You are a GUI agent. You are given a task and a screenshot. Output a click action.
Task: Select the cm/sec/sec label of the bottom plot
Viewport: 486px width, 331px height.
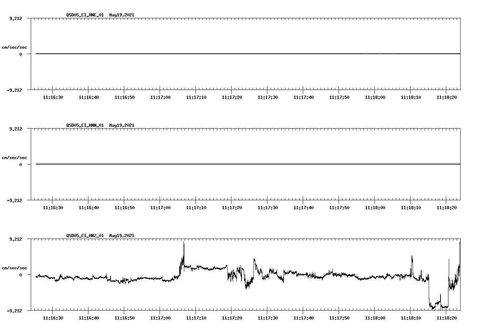[x=14, y=267]
